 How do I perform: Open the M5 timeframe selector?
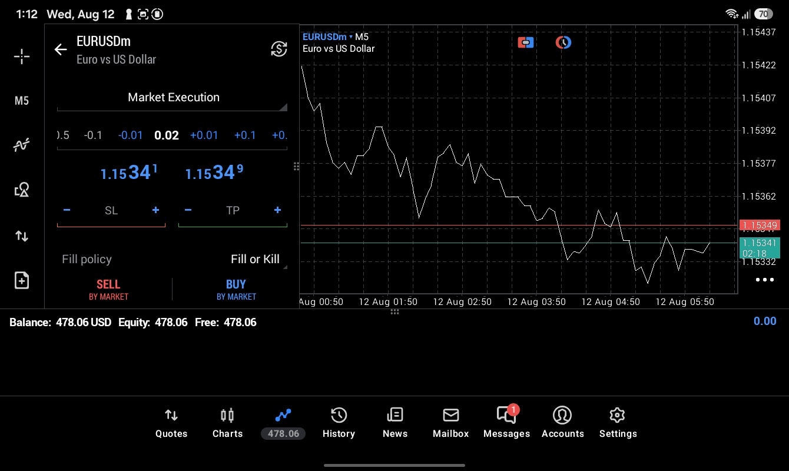(22, 101)
